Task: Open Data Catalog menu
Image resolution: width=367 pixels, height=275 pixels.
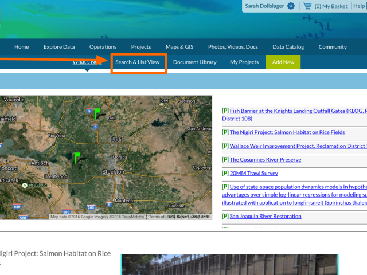Action: [x=288, y=47]
